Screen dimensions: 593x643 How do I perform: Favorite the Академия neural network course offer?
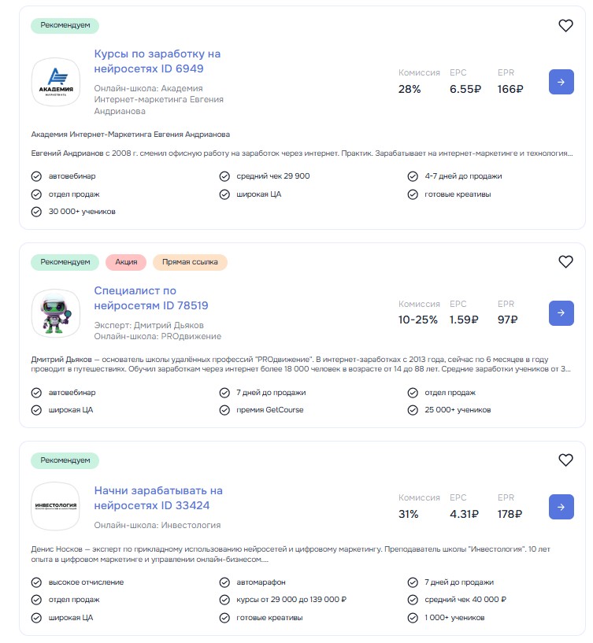(x=565, y=26)
